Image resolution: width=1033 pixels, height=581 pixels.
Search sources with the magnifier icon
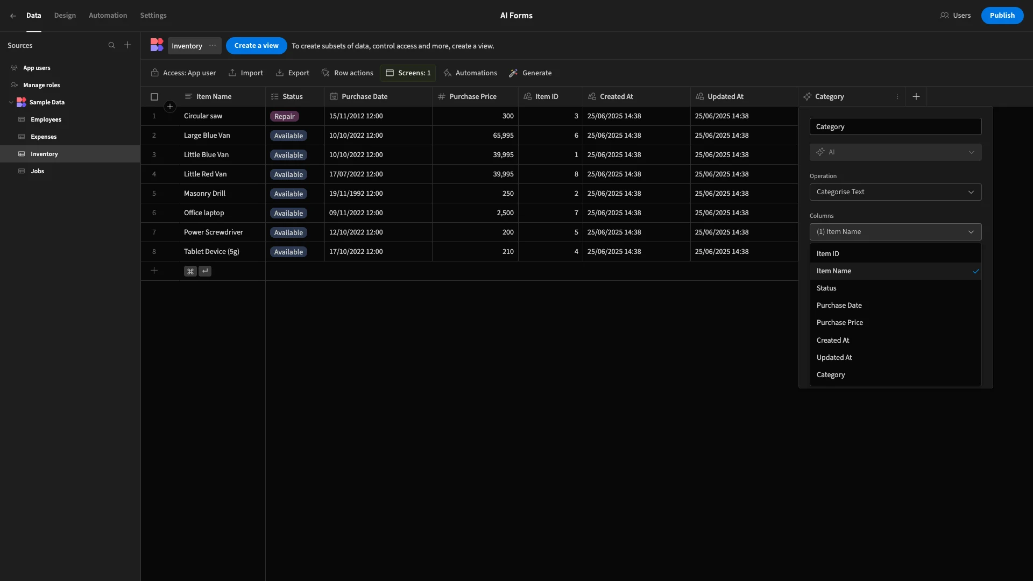tap(111, 45)
